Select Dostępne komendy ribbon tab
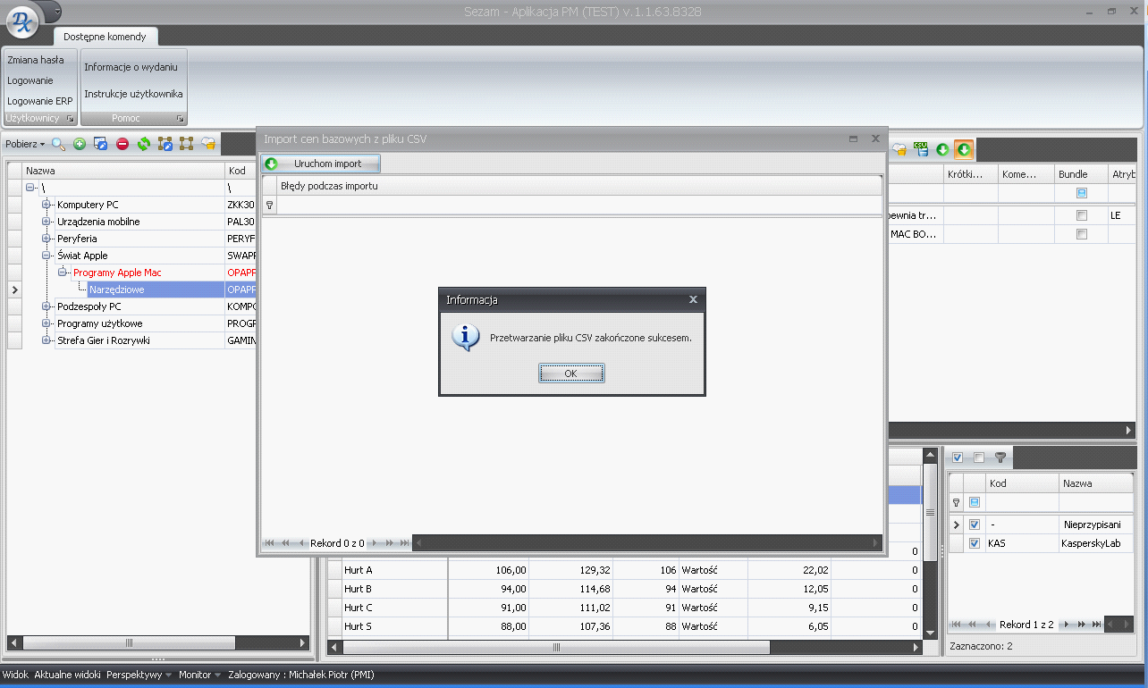The width and height of the screenshot is (1148, 688). tap(105, 37)
